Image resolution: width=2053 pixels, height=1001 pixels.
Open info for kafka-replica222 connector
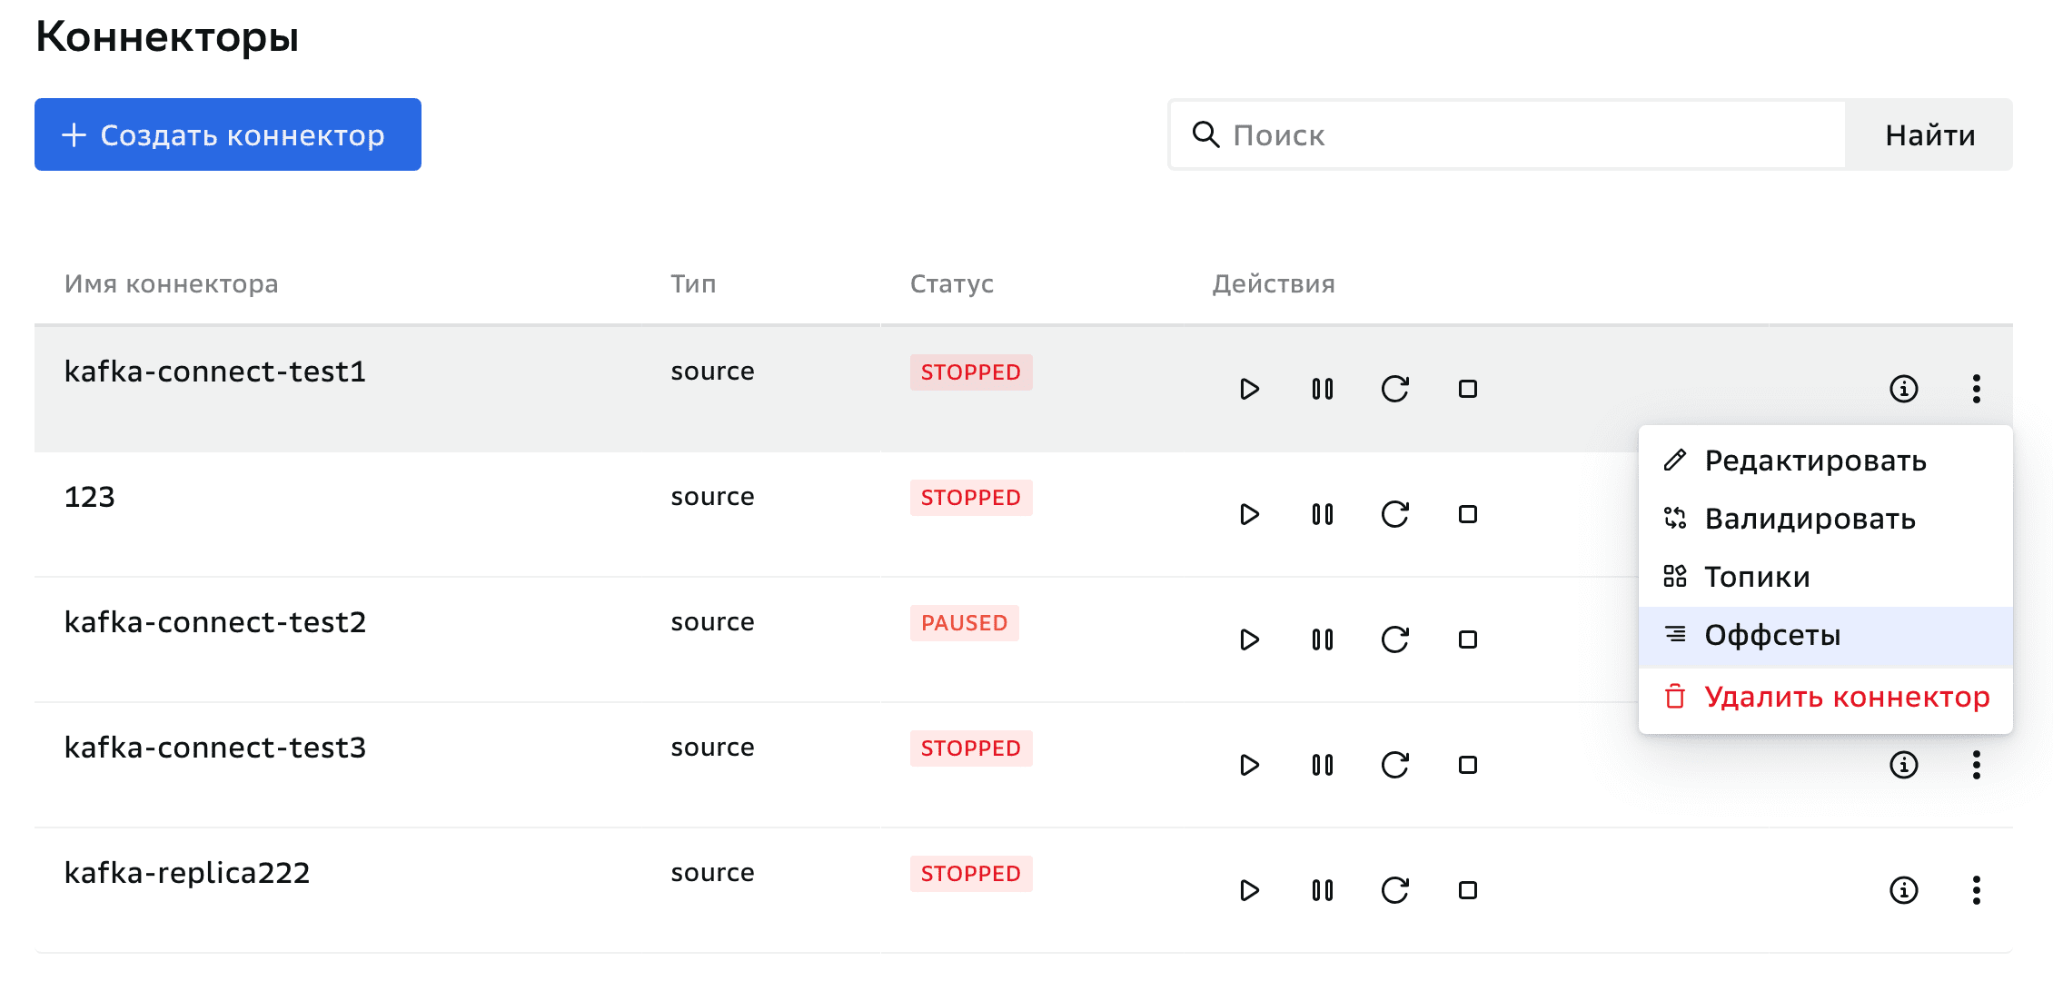coord(1903,890)
